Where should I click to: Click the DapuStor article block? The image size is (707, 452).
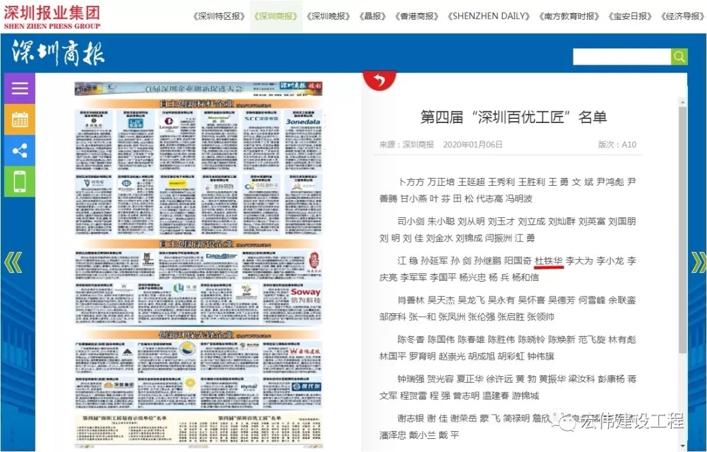pos(199,265)
